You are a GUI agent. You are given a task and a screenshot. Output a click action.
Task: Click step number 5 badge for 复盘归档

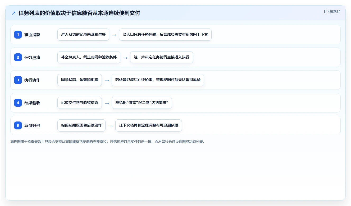pos(18,125)
